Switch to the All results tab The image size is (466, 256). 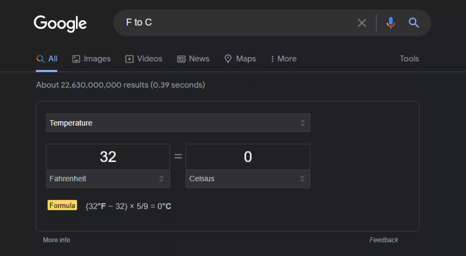[x=47, y=59]
